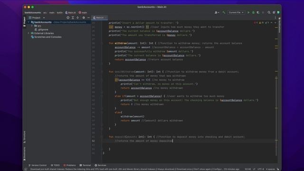Open the Notifications side tool window
This screenshot has width=304, height=171.
point(279,25)
